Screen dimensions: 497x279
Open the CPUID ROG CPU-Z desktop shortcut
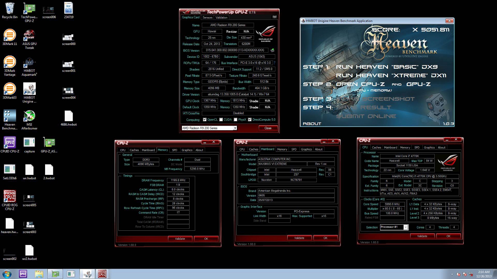[x=10, y=200]
